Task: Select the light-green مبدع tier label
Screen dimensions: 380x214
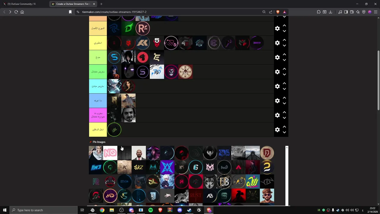Action: coord(98,57)
